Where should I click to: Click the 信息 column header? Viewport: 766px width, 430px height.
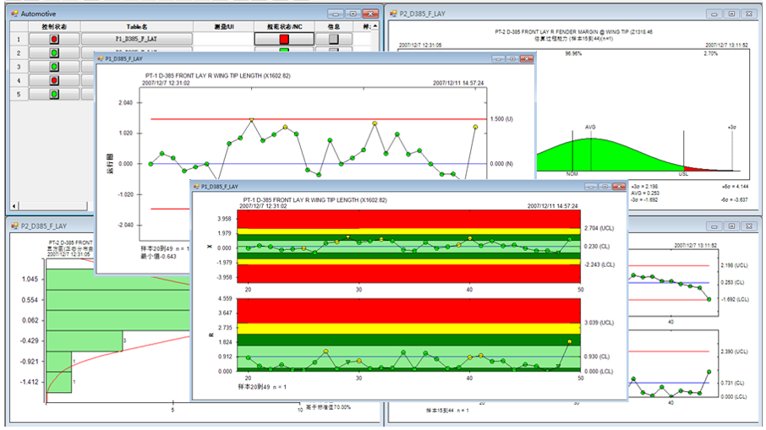pyautogui.click(x=334, y=26)
